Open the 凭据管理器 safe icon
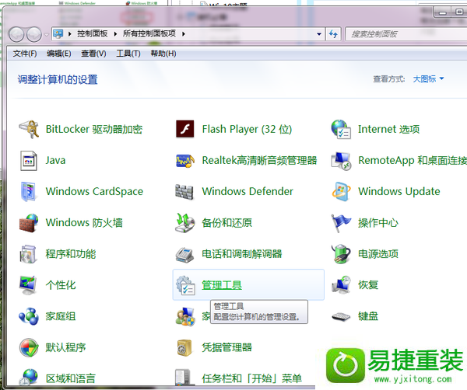467x390 pixels. [184, 348]
